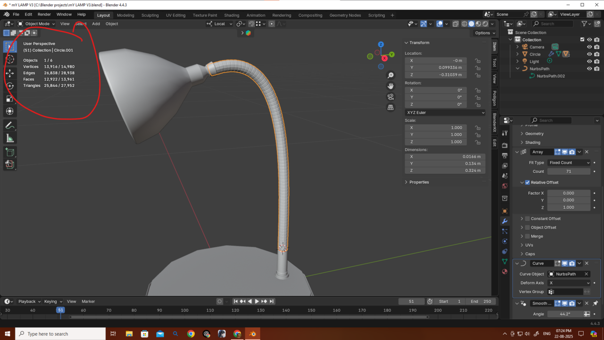Open the Fit Type dropdown
Viewport: 604px width, 340px height.
[x=569, y=162]
